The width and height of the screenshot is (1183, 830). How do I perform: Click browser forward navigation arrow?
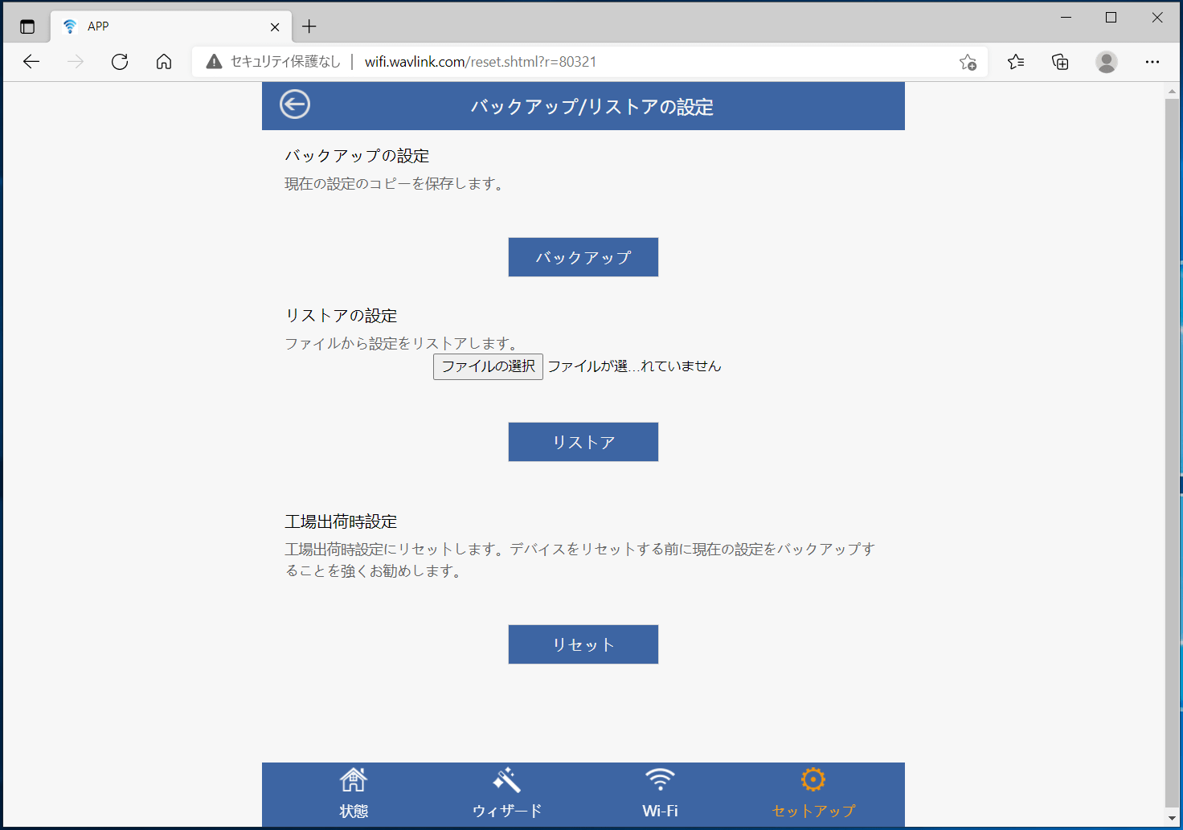click(x=76, y=62)
